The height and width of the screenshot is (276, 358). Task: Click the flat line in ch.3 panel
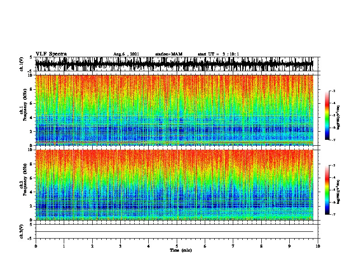point(174,232)
